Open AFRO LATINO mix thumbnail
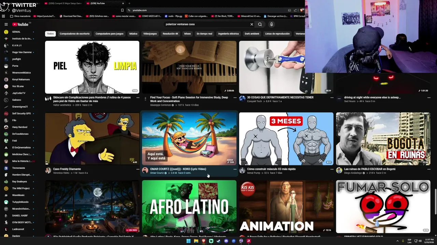The image size is (437, 245). tap(189, 207)
